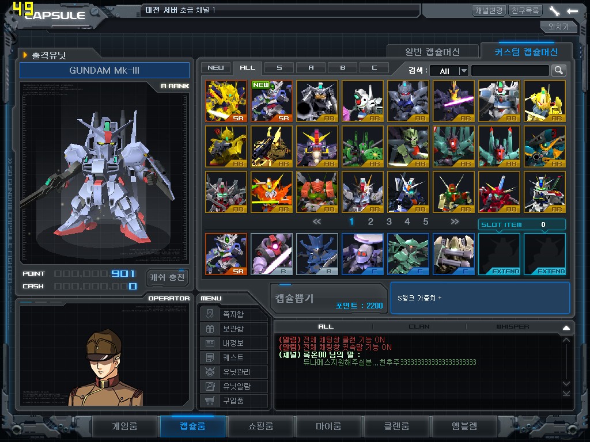The width and height of the screenshot is (590, 442).
Task: Expand the chat window with the up arrow
Action: point(566,327)
